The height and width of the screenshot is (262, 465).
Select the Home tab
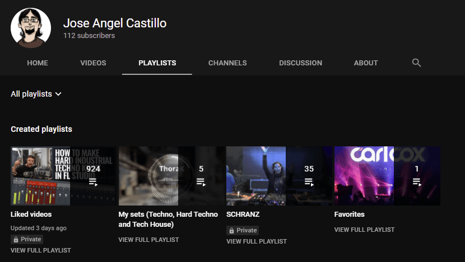coord(38,63)
